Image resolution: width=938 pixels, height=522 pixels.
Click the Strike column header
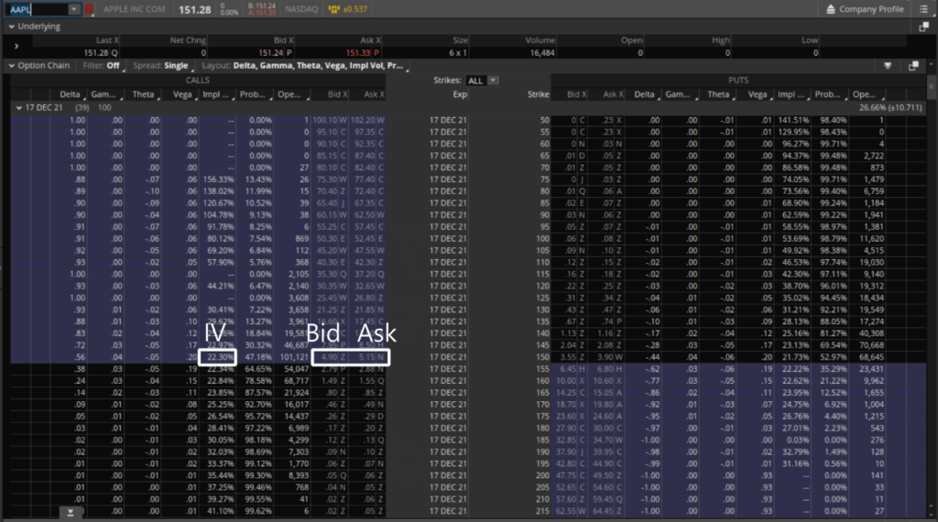tap(538, 94)
